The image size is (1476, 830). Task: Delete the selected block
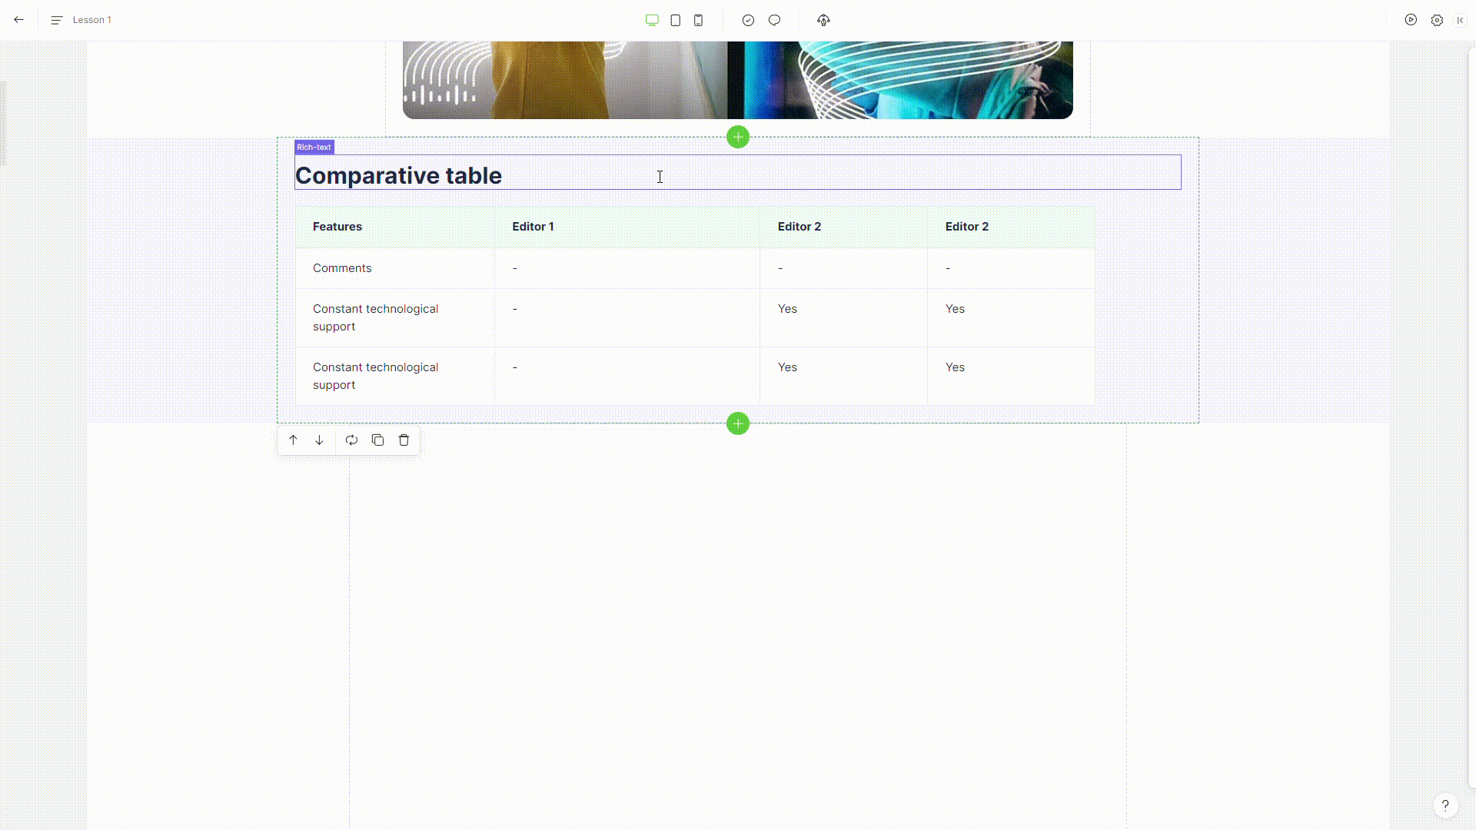tap(404, 440)
